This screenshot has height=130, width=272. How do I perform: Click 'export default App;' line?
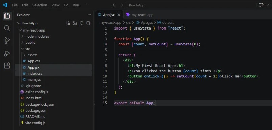coord(134,103)
